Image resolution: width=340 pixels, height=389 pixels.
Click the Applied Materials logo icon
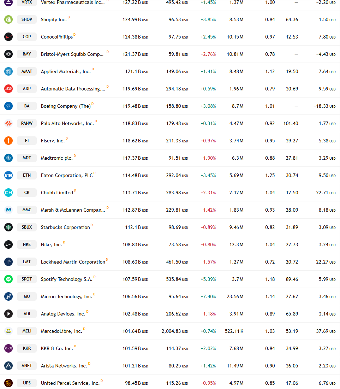click(8, 71)
